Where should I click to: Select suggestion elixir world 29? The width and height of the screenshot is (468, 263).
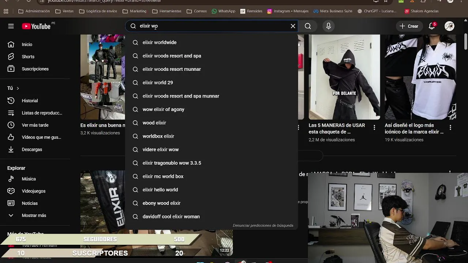click(x=211, y=83)
